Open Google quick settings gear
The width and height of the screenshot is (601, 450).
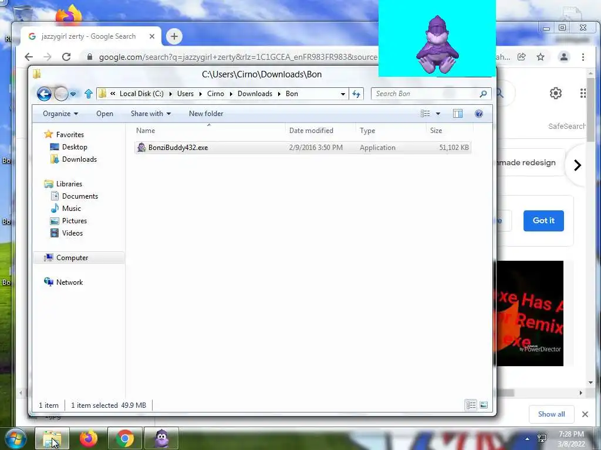tap(555, 93)
